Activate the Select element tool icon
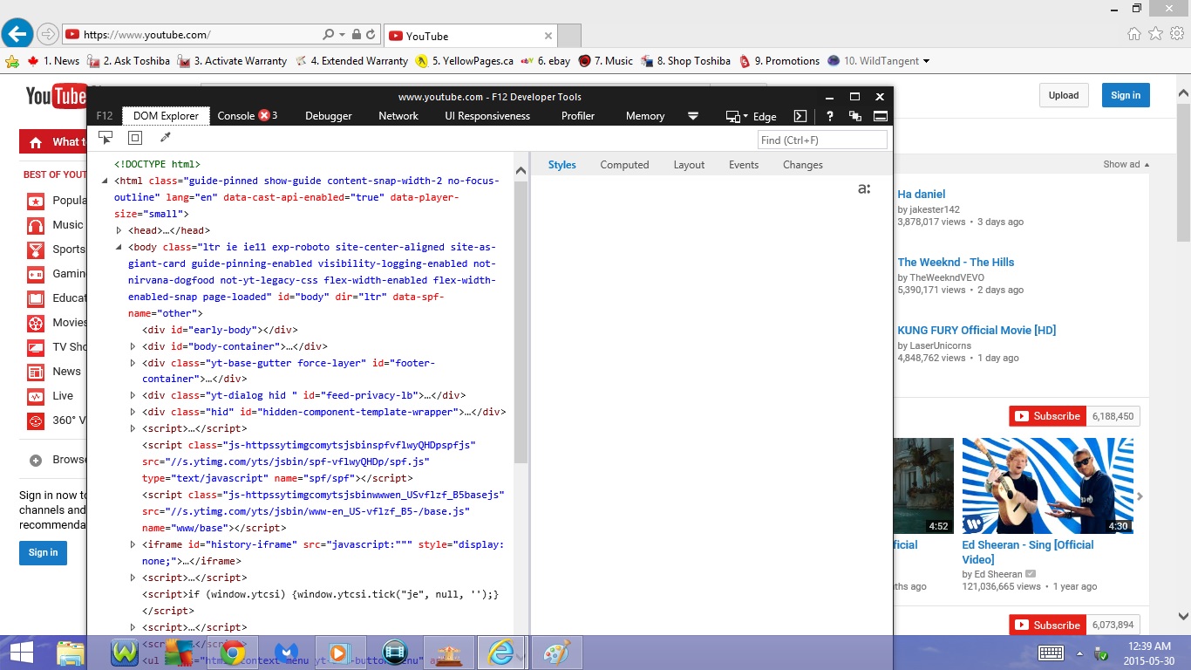The height and width of the screenshot is (670, 1191). point(105,138)
